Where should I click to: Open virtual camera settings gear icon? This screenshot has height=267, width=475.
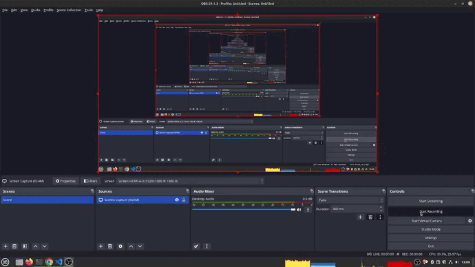(x=470, y=221)
